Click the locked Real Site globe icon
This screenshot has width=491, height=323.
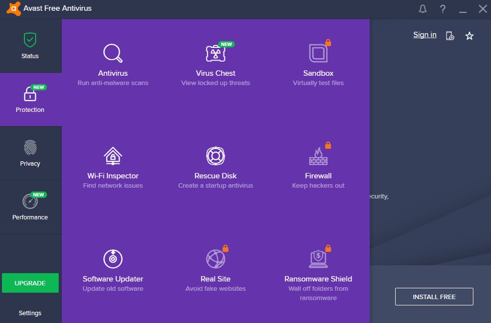coord(216,259)
